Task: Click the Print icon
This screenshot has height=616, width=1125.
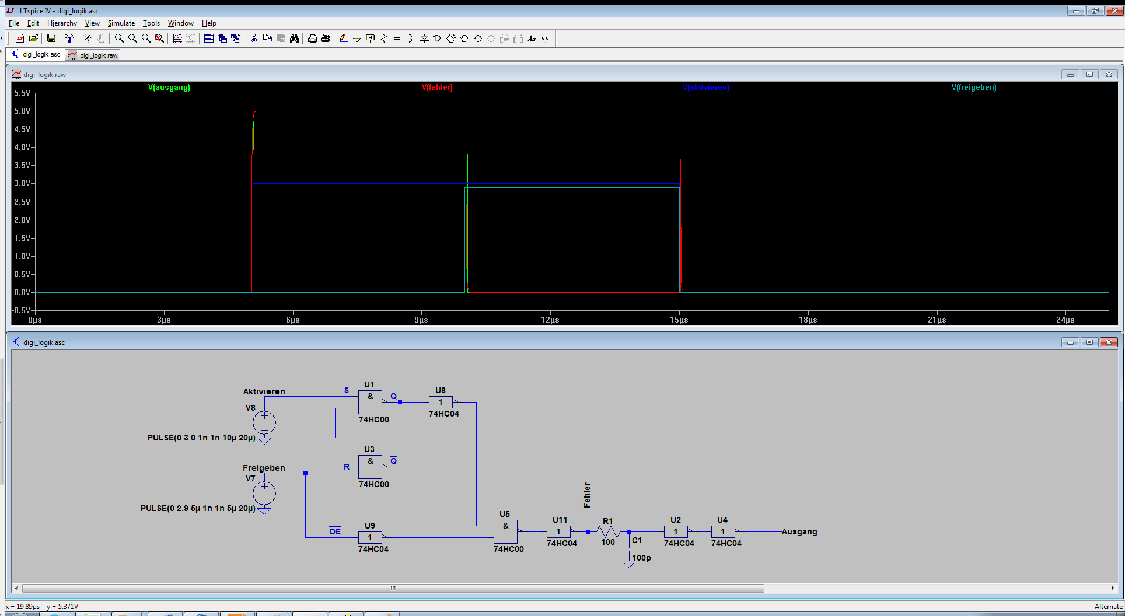Action: 326,38
